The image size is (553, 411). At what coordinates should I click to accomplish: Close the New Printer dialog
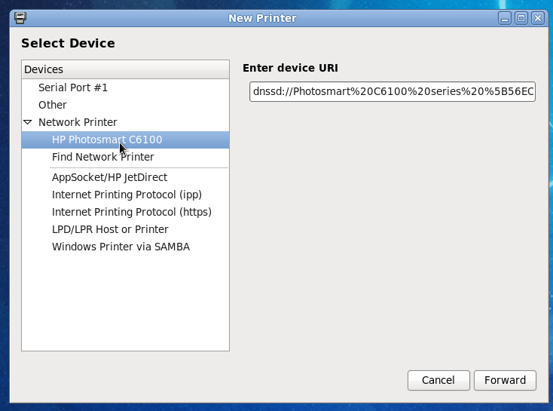click(537, 18)
